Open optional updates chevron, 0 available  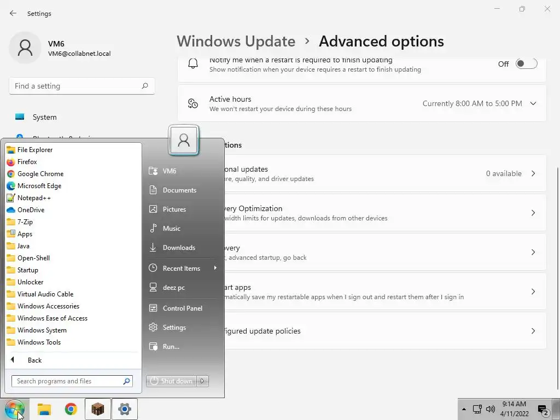coord(533,173)
